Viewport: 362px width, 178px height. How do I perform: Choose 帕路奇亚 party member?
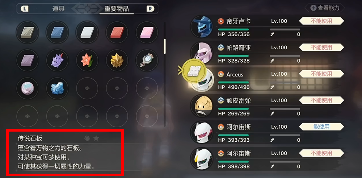click(268, 54)
